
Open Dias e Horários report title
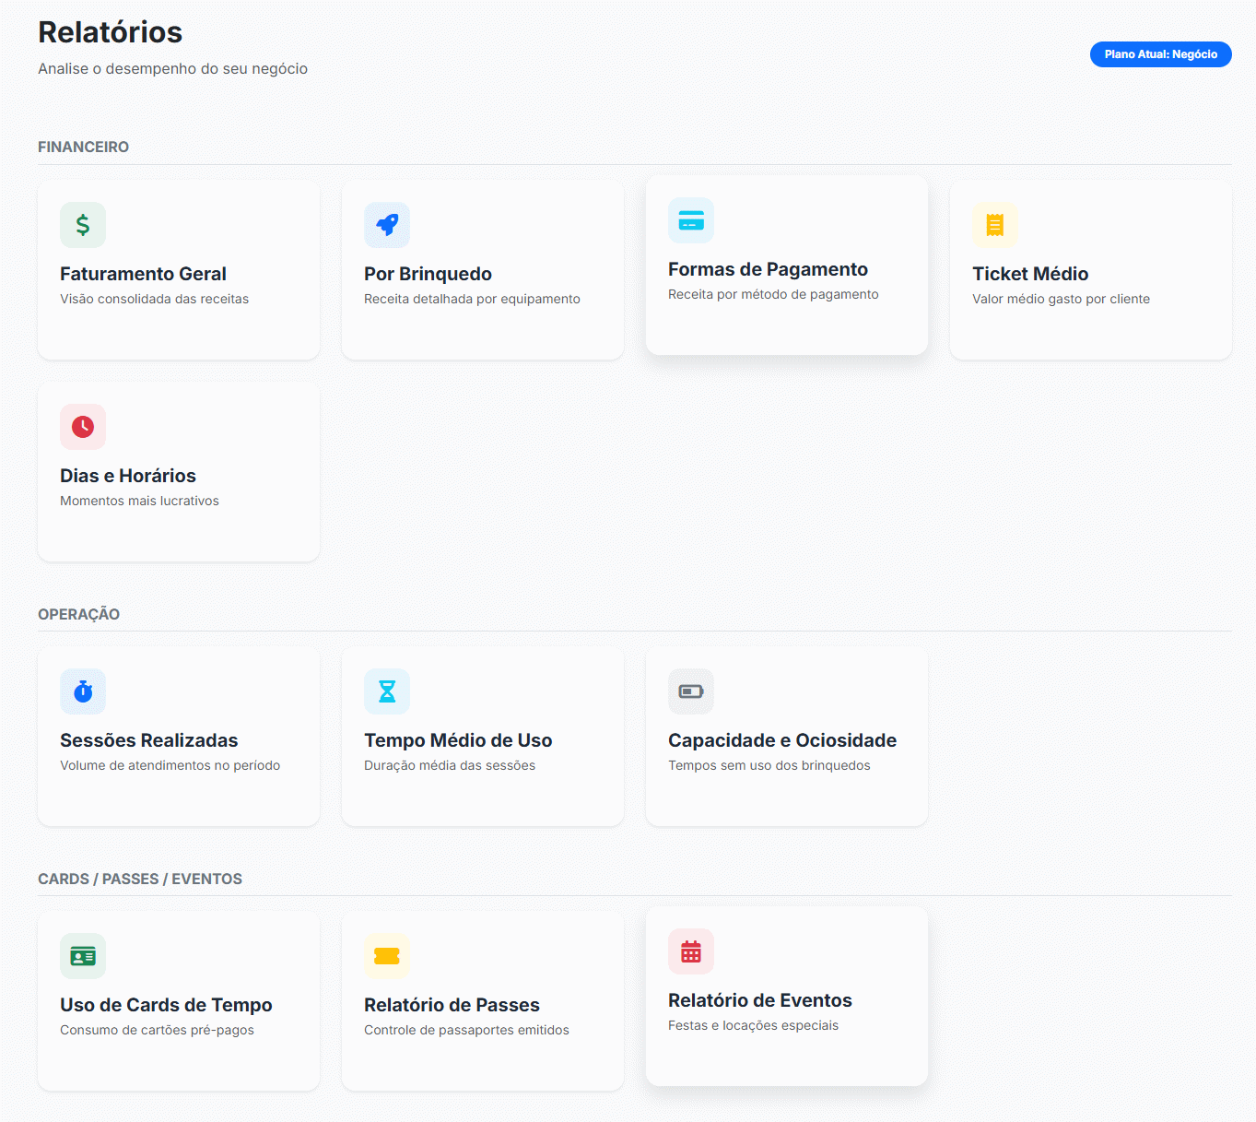pyautogui.click(x=128, y=476)
